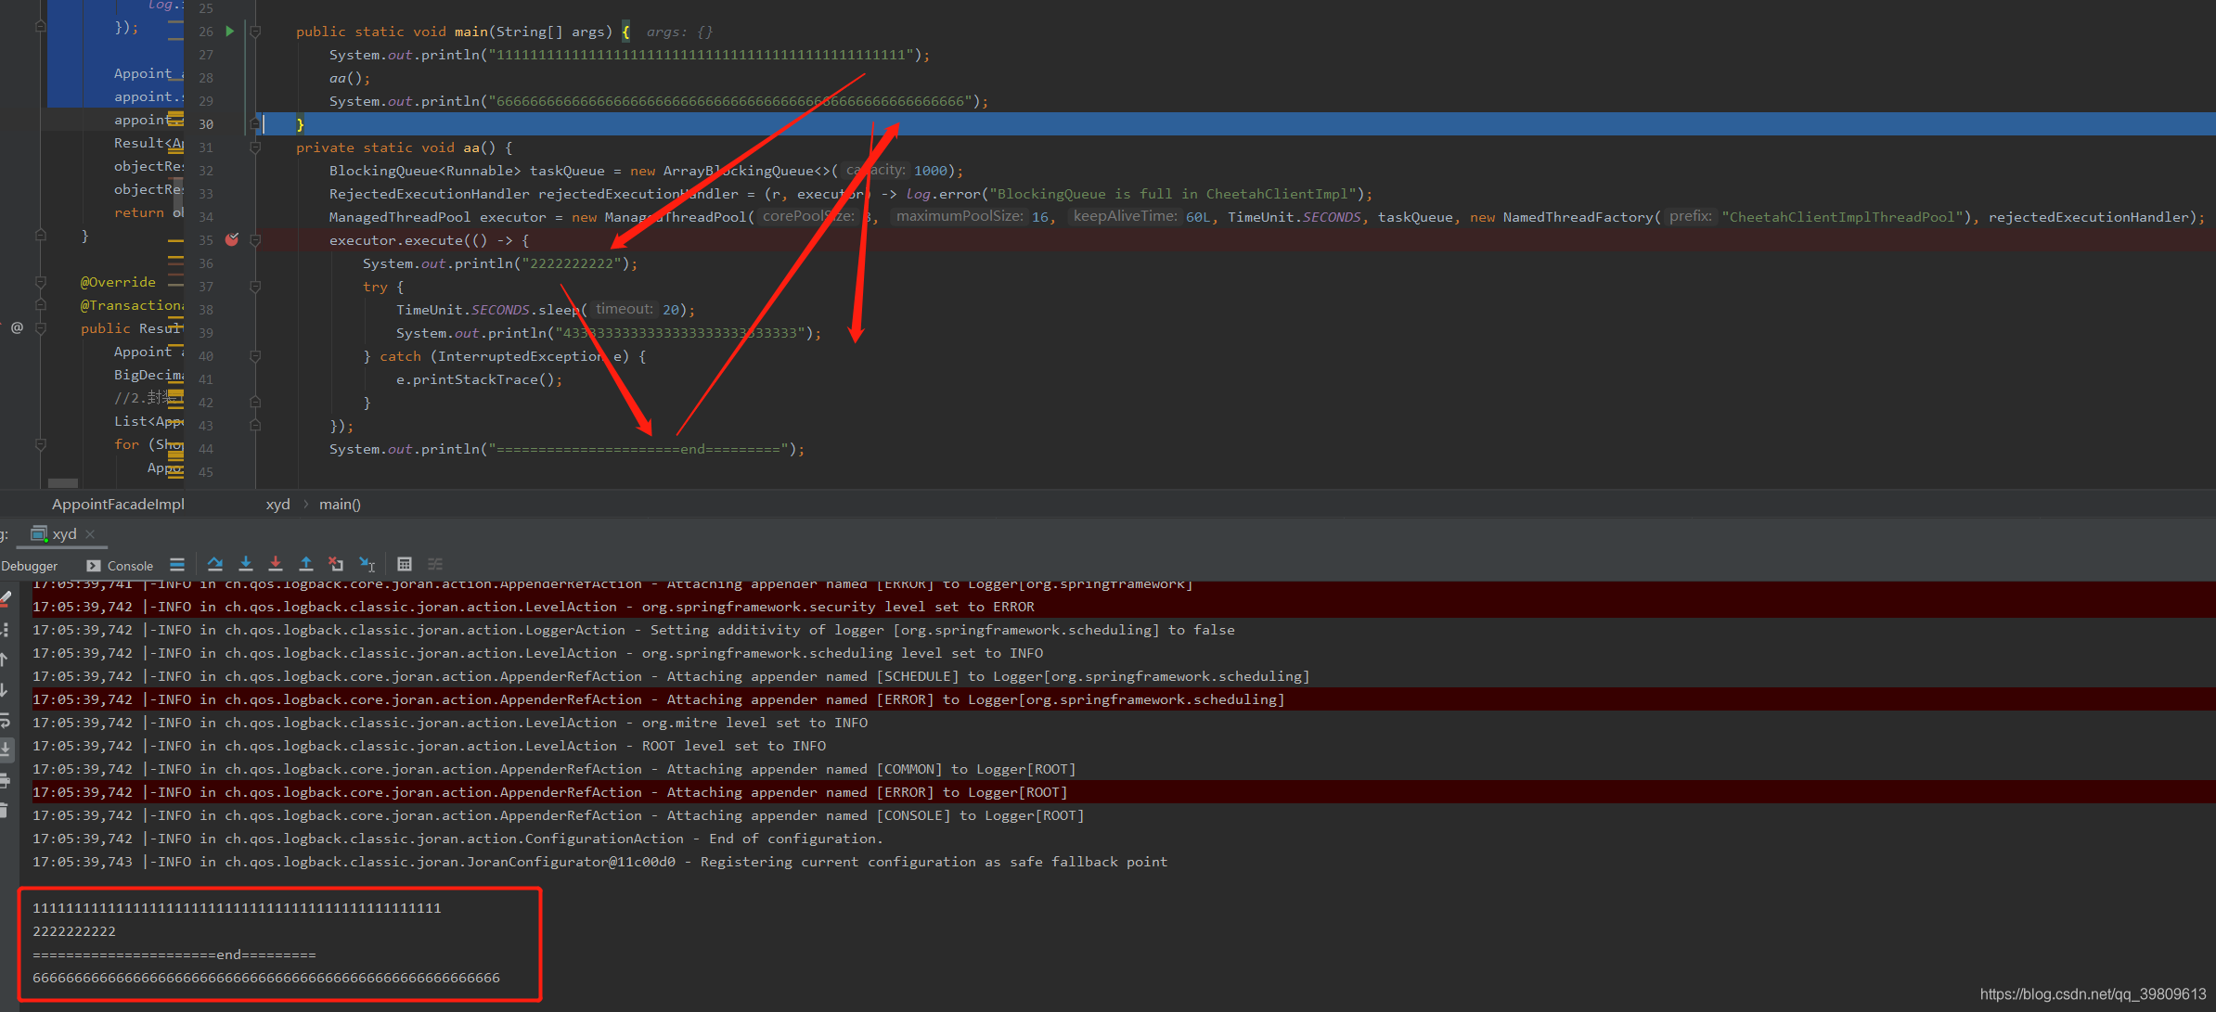Click the Step Over debug icon
2216x1012 pixels.
215,564
